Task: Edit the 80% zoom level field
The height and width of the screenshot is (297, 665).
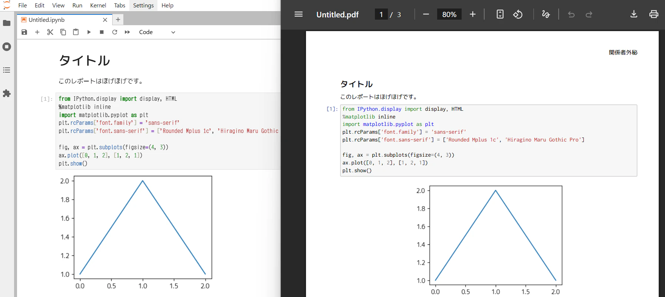Action: coord(449,14)
